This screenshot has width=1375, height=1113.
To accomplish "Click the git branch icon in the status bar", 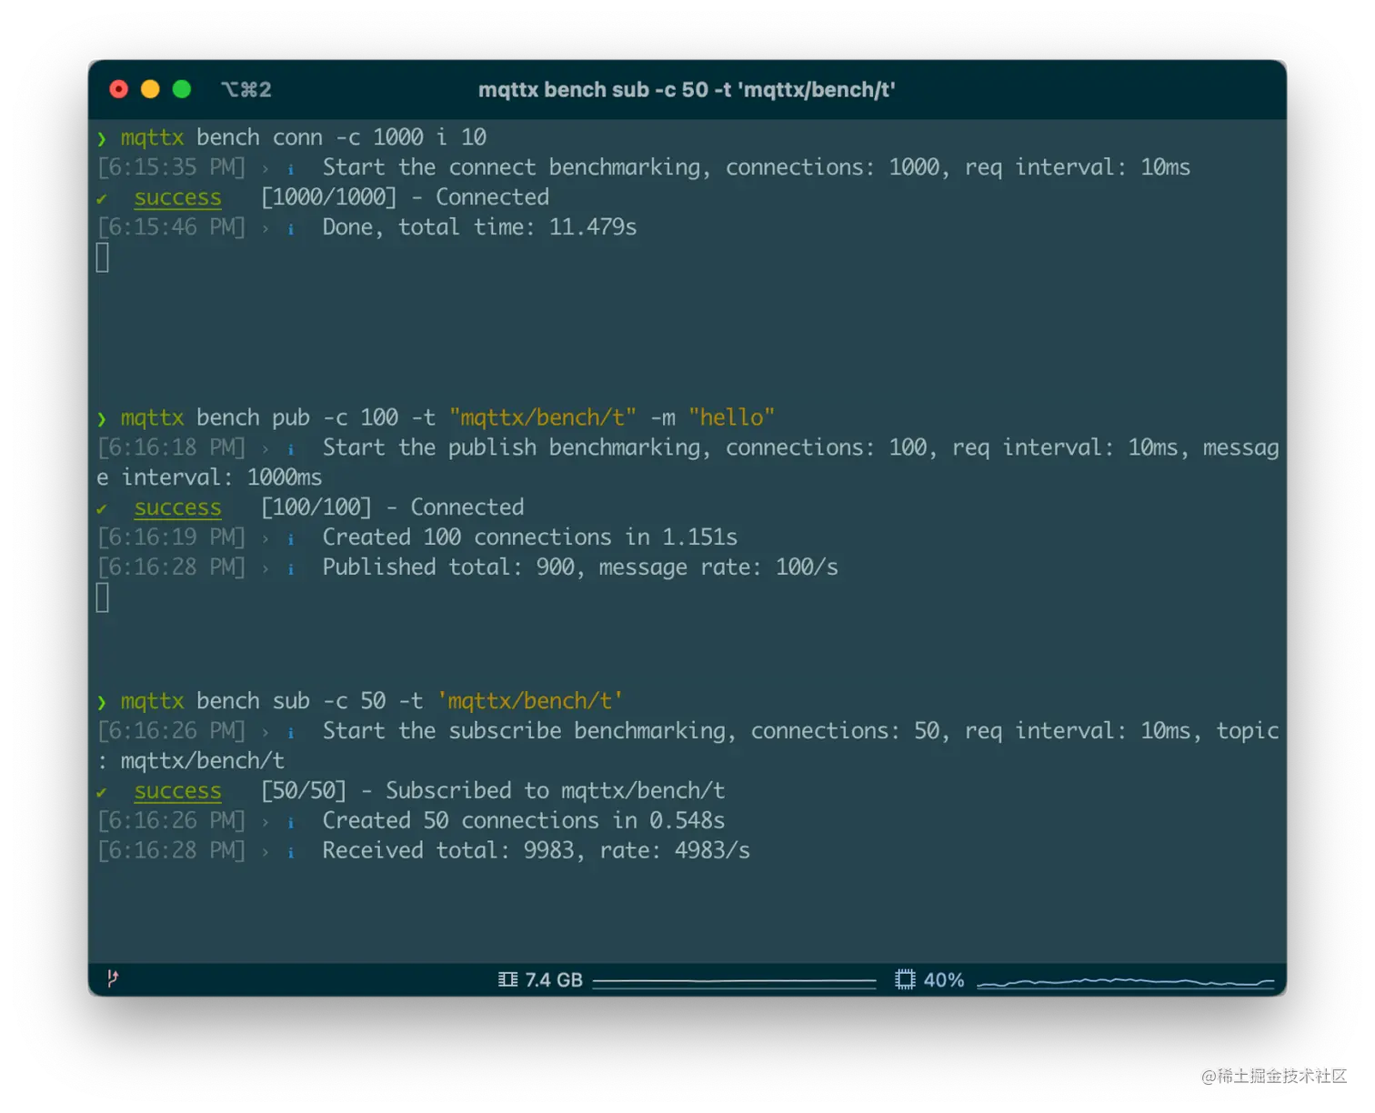I will click(112, 979).
